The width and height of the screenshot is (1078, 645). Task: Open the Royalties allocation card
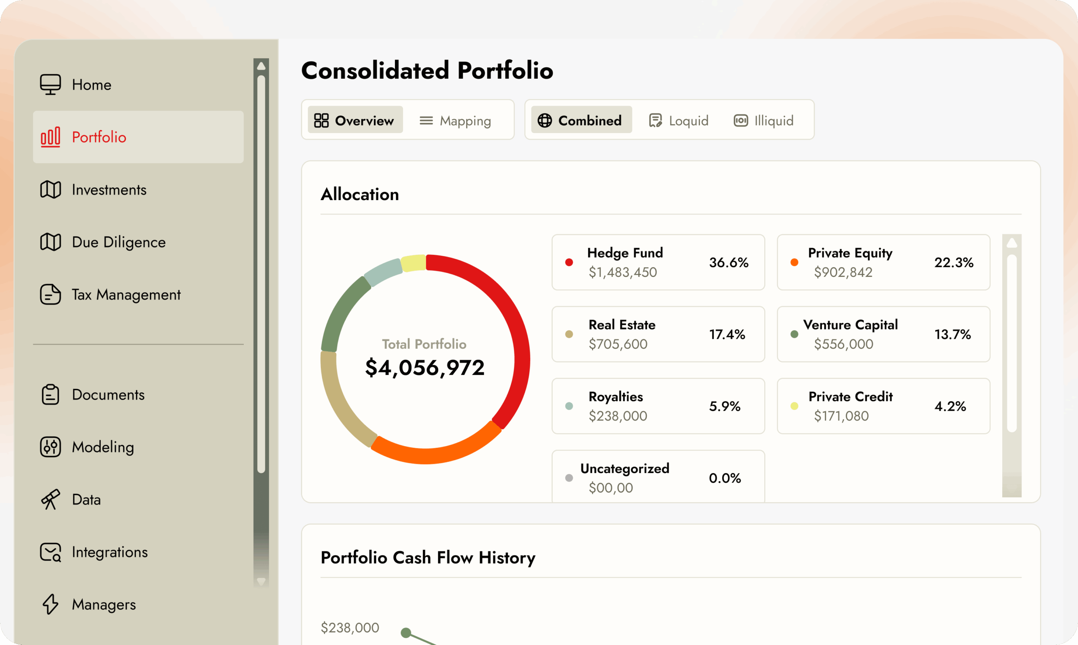click(x=658, y=406)
